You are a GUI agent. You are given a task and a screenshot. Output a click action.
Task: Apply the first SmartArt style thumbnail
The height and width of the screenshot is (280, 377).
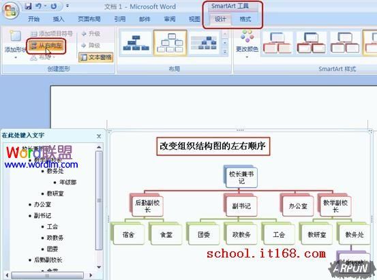(x=277, y=43)
